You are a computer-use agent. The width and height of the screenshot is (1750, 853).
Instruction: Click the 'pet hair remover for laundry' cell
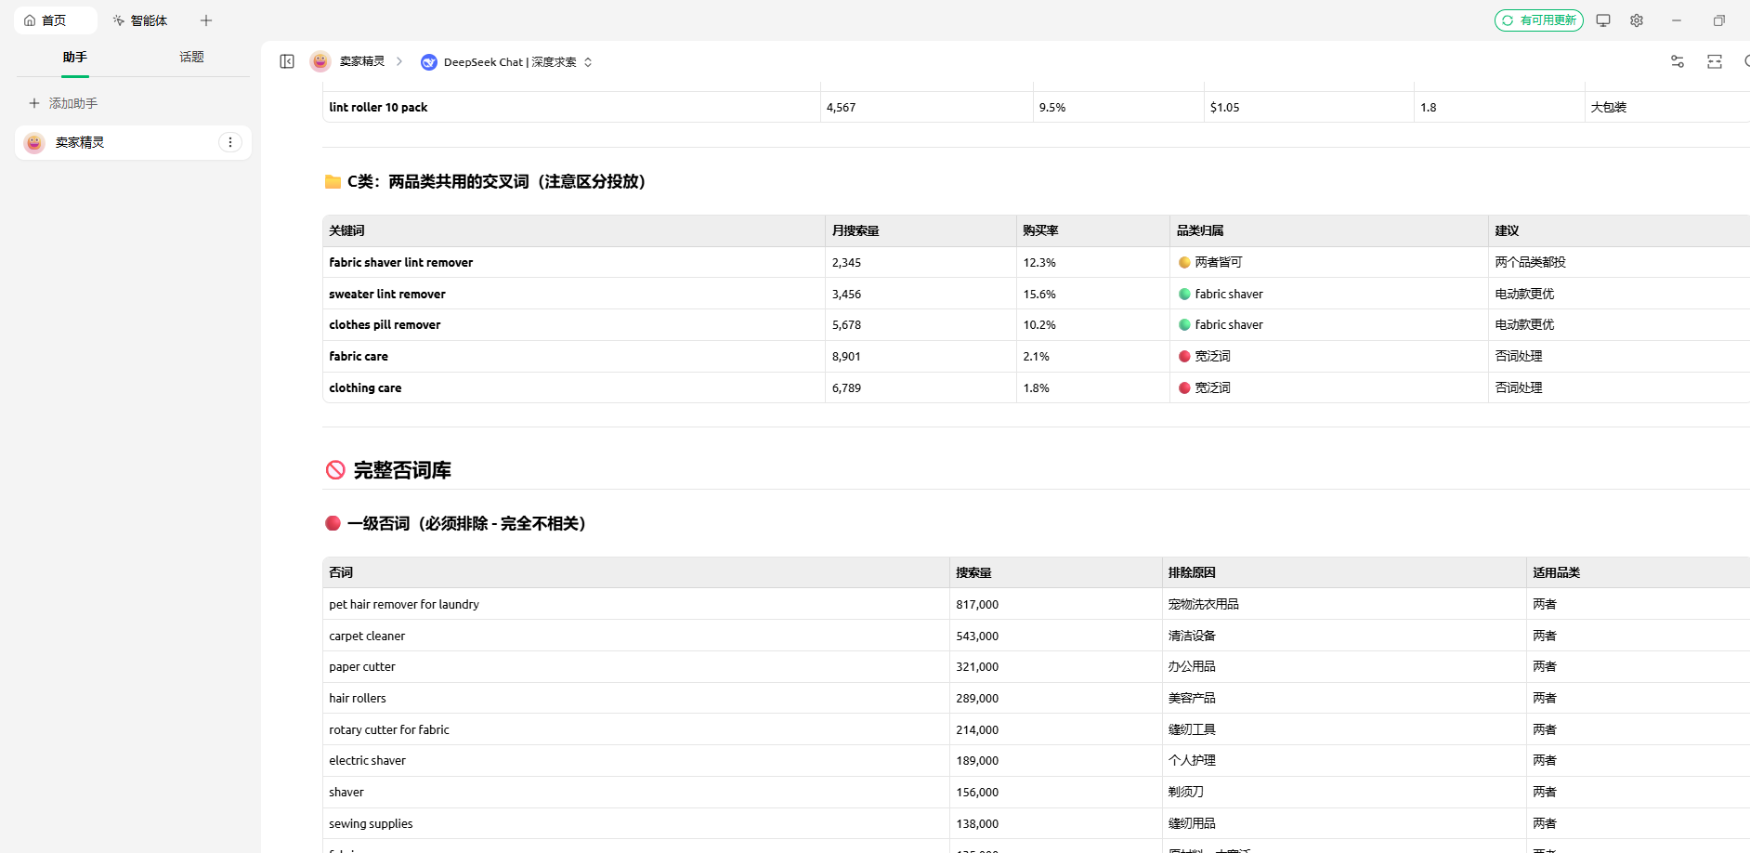click(x=404, y=604)
